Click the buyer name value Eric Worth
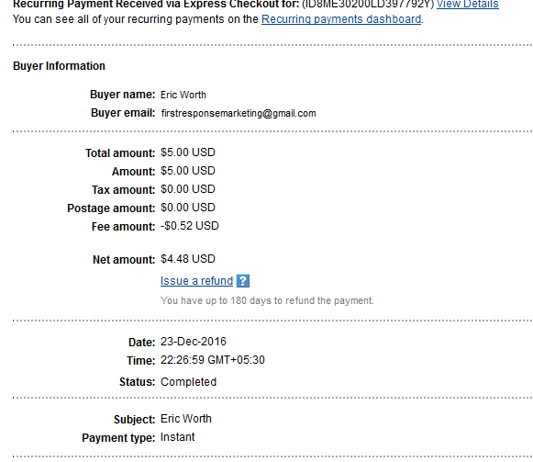The height and width of the screenshot is (462, 533). 183,95
